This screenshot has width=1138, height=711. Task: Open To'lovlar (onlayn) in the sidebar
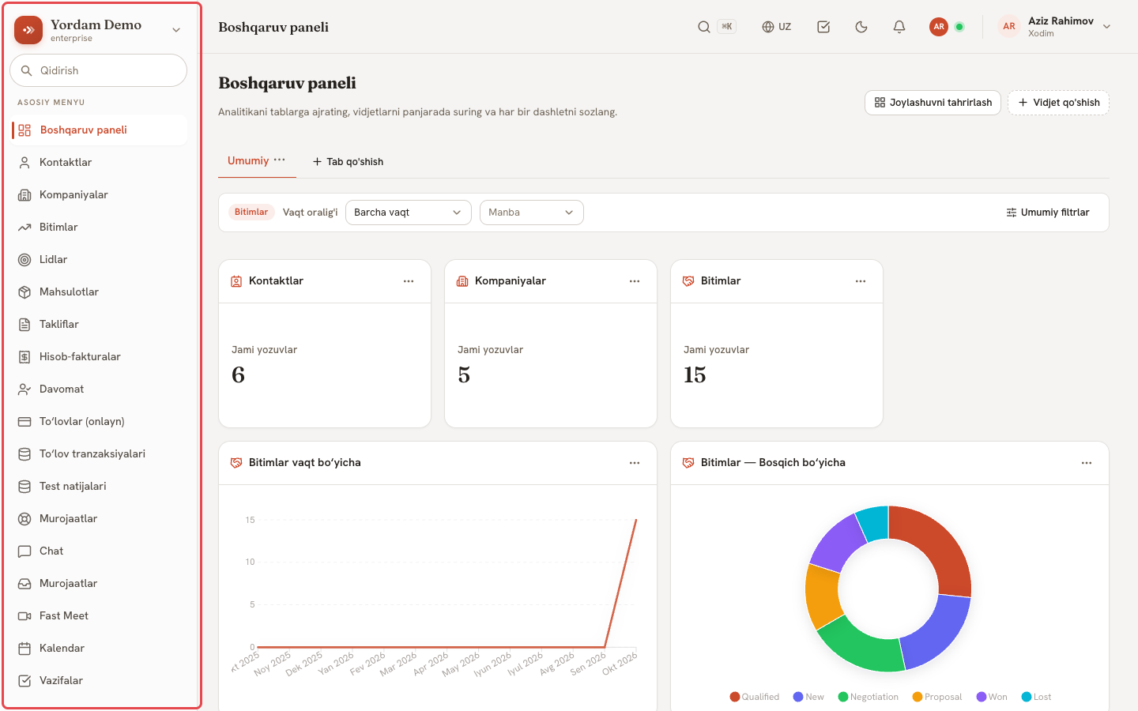click(99, 421)
